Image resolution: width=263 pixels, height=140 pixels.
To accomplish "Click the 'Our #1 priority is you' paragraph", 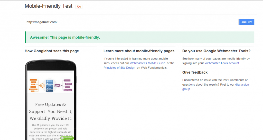I will [x=51, y=132].
